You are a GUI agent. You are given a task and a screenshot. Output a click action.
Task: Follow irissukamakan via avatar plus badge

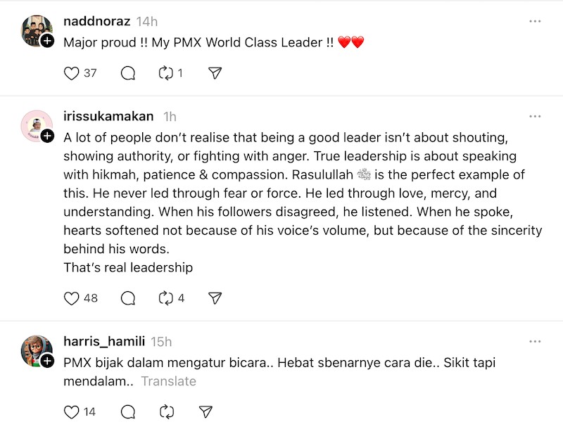(x=47, y=136)
